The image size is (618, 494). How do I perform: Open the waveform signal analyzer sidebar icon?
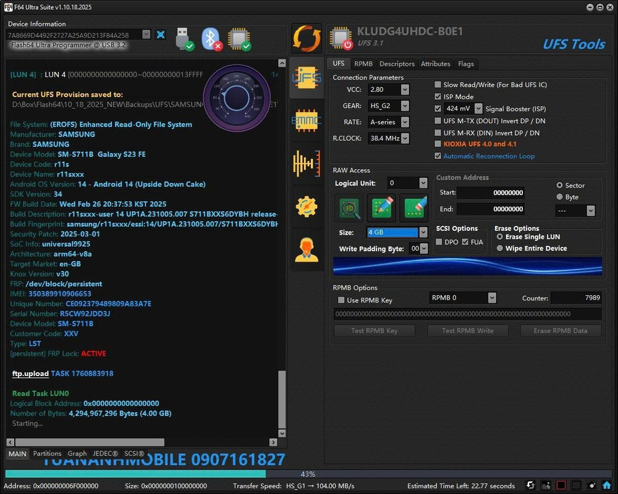click(307, 163)
